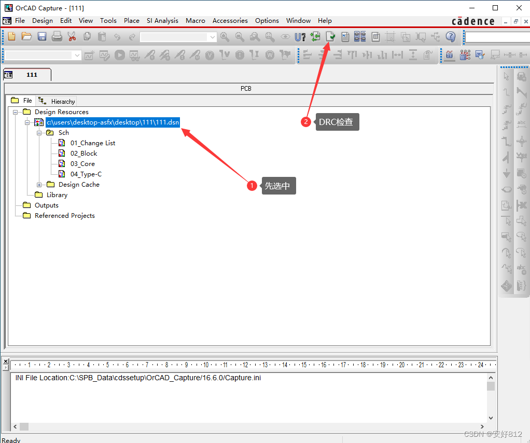This screenshot has width=530, height=443.
Task: Click the Annotate U? icon
Action: (x=300, y=36)
